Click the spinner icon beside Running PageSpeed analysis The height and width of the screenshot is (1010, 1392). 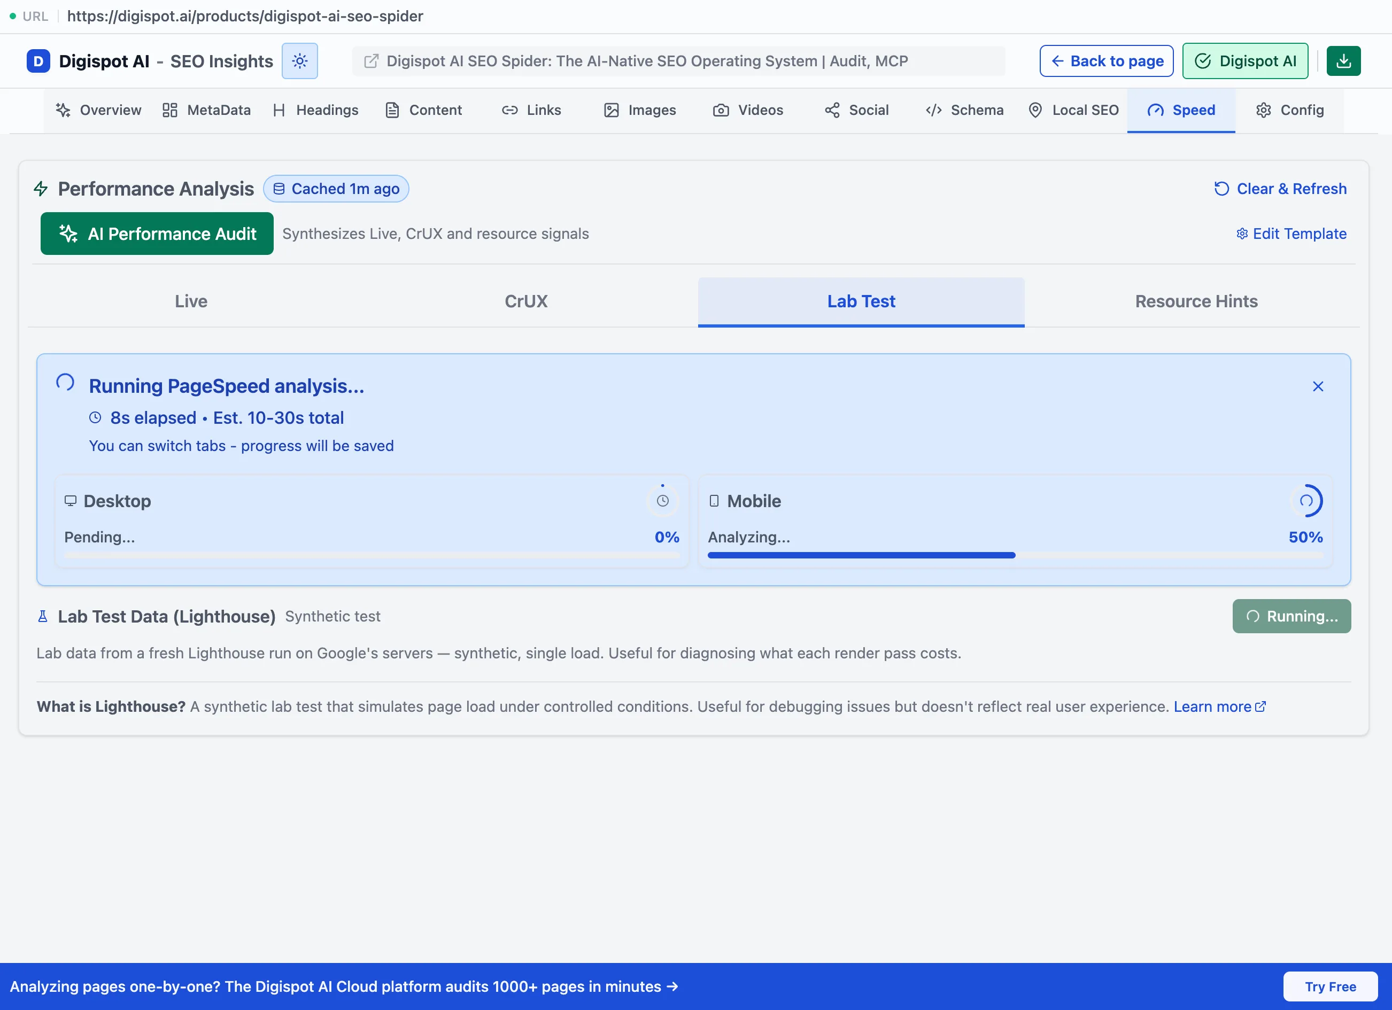click(x=65, y=382)
